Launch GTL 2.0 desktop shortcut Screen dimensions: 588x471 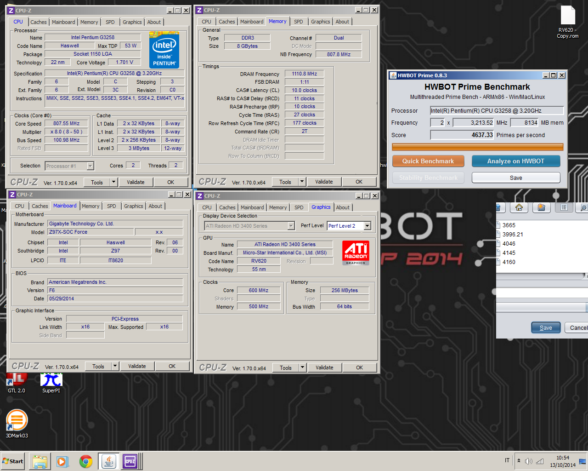[17, 383]
